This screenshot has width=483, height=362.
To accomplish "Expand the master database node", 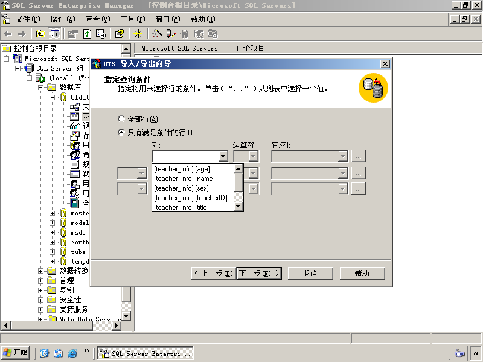I will 52,213.
